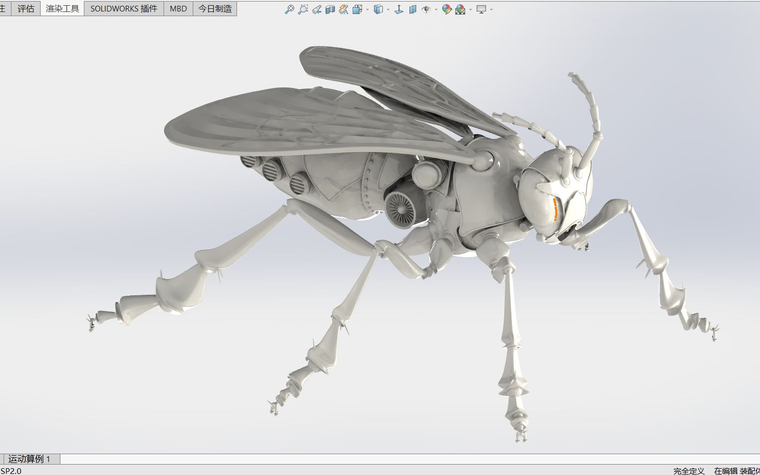
Task: Open Dynamic Annotation Views icon
Action: pyautogui.click(x=343, y=9)
